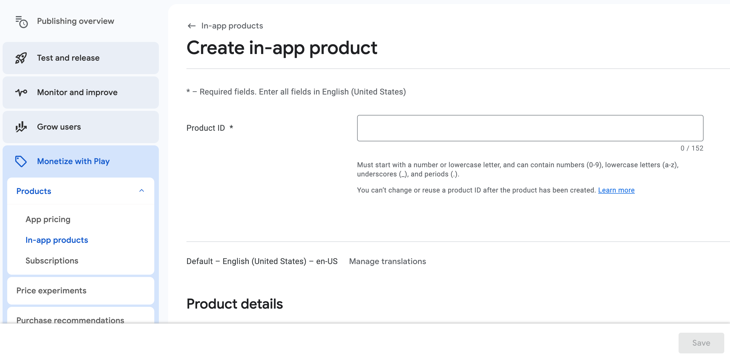Click the back arrow beside In-app products
The image size is (730, 358).
click(x=191, y=26)
